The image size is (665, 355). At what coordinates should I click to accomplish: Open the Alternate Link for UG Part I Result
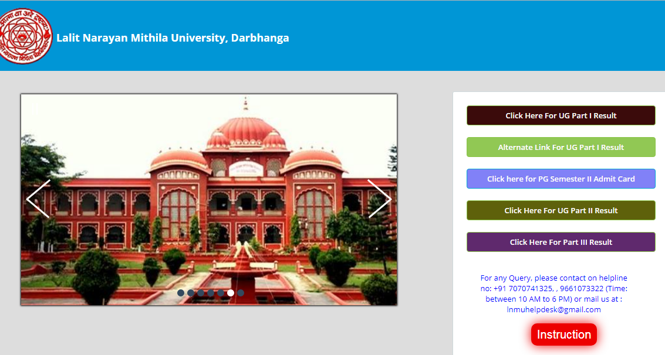[x=561, y=147]
